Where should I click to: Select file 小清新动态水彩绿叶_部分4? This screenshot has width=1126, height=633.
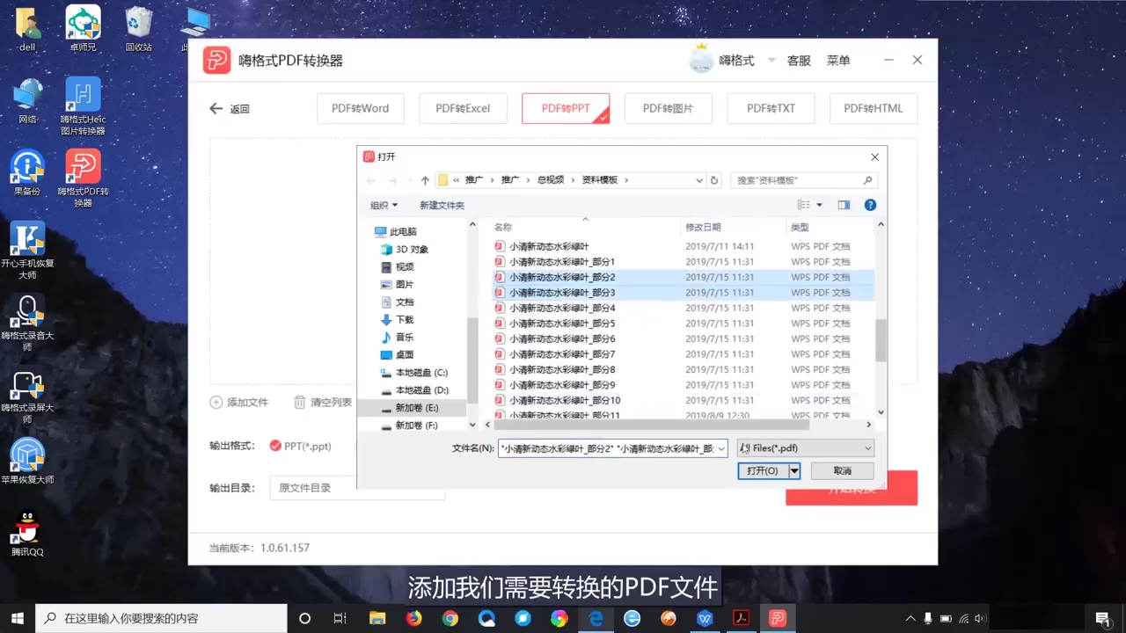[562, 309]
